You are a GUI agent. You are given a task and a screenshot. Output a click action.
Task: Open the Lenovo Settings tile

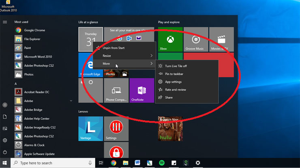click(116, 129)
